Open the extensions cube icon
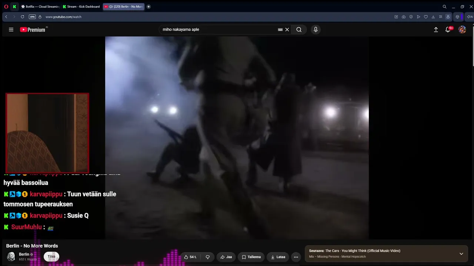 coord(457,17)
